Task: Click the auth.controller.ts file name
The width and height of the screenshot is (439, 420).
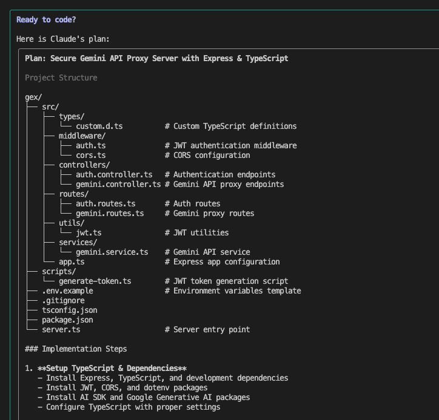Action: pos(114,175)
